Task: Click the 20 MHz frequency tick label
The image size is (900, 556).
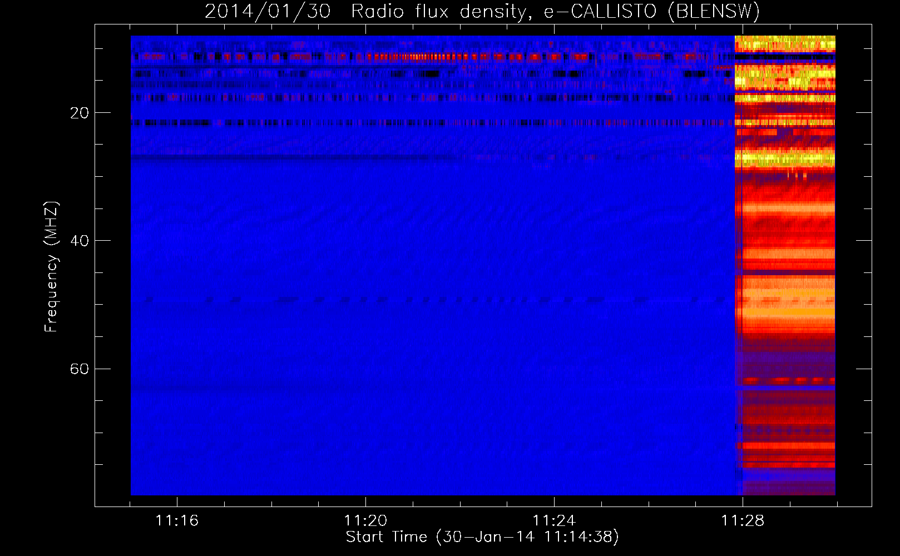Action: (79, 113)
